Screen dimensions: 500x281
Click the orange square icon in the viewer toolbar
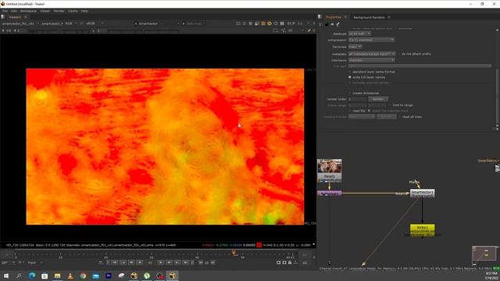[x=263, y=23]
